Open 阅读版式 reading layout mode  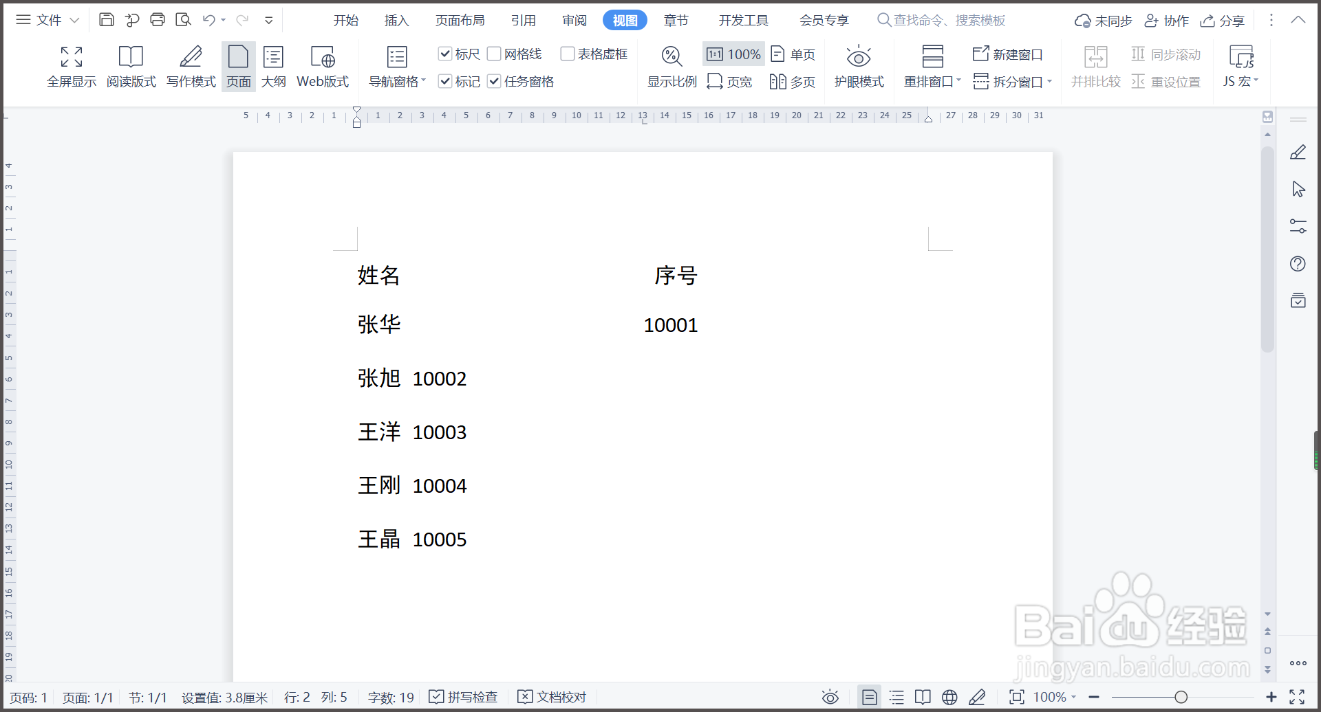[x=131, y=65]
